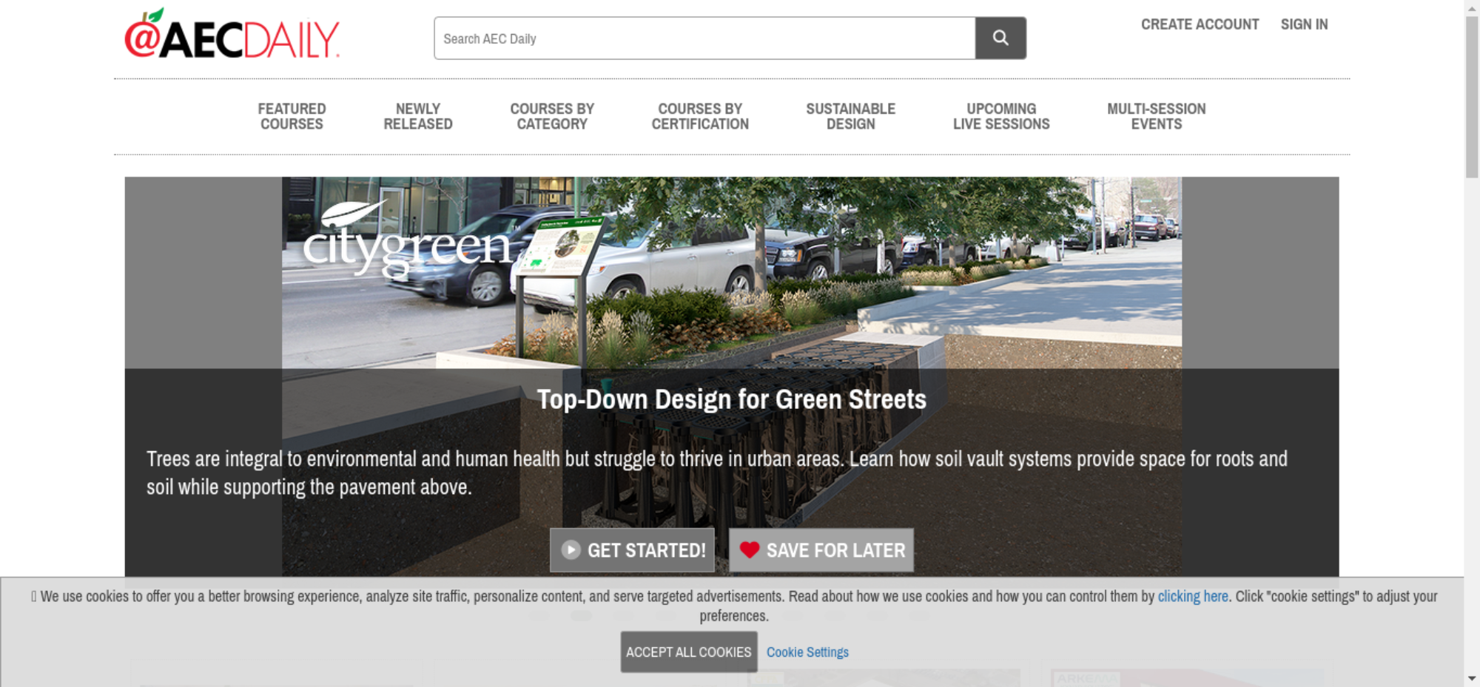1480x687 pixels.
Task: Go to Newly Released courses
Action: [x=417, y=117]
